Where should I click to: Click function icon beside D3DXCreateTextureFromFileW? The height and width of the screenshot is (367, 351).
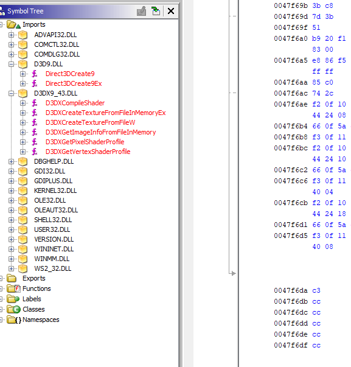pyautogui.click(x=35, y=122)
